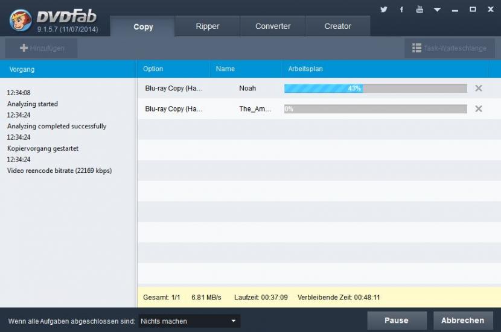Viewport: 501px width, 332px height.
Task: Open DVDFab Facebook page icon
Action: tap(401, 9)
